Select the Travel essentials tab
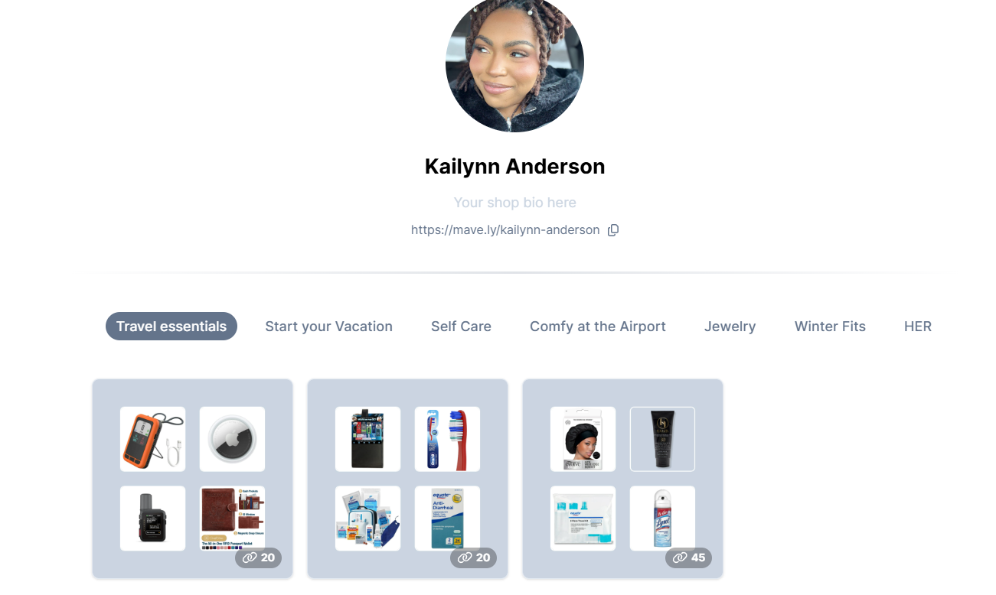This screenshot has width=996, height=595. [x=171, y=327]
